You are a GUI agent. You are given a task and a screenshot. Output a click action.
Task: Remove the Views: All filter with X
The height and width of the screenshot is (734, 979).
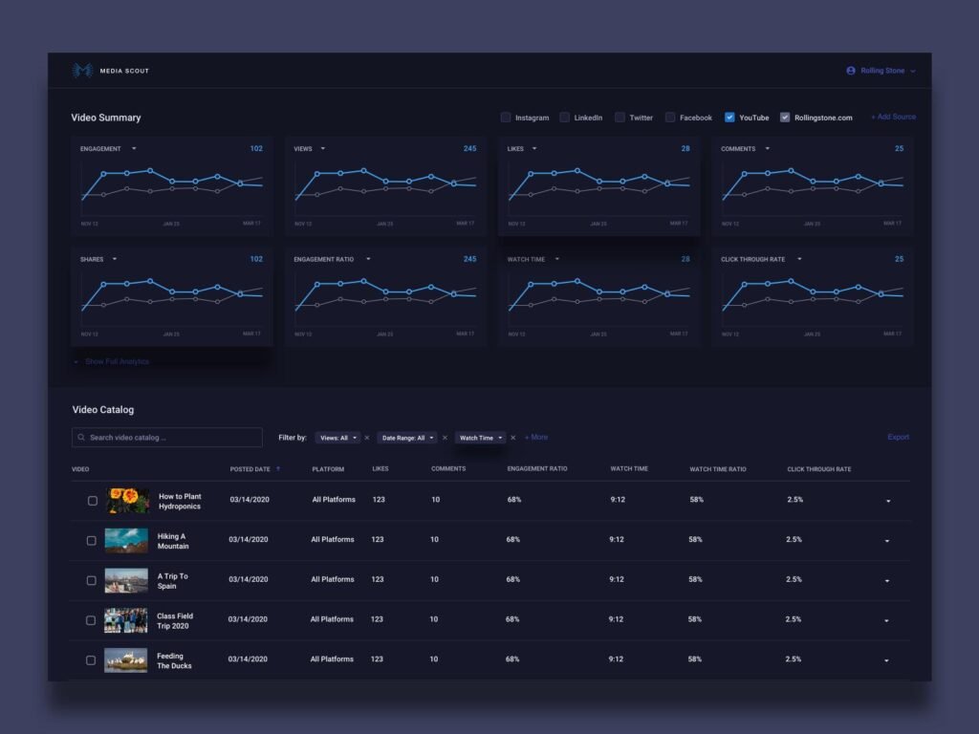(x=367, y=438)
